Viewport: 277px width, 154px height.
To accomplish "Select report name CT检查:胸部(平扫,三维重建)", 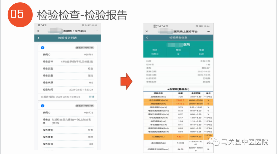I will point(77,62).
